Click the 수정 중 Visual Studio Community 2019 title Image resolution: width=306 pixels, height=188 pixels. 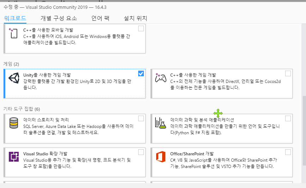click(55, 7)
